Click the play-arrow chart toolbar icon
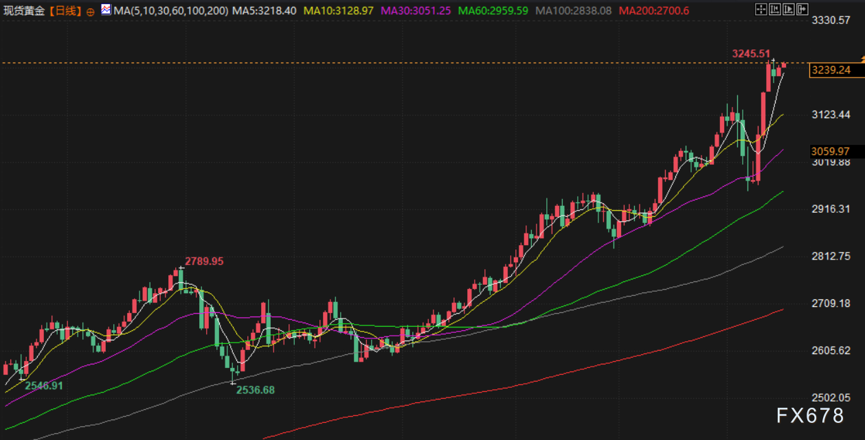 point(788,10)
